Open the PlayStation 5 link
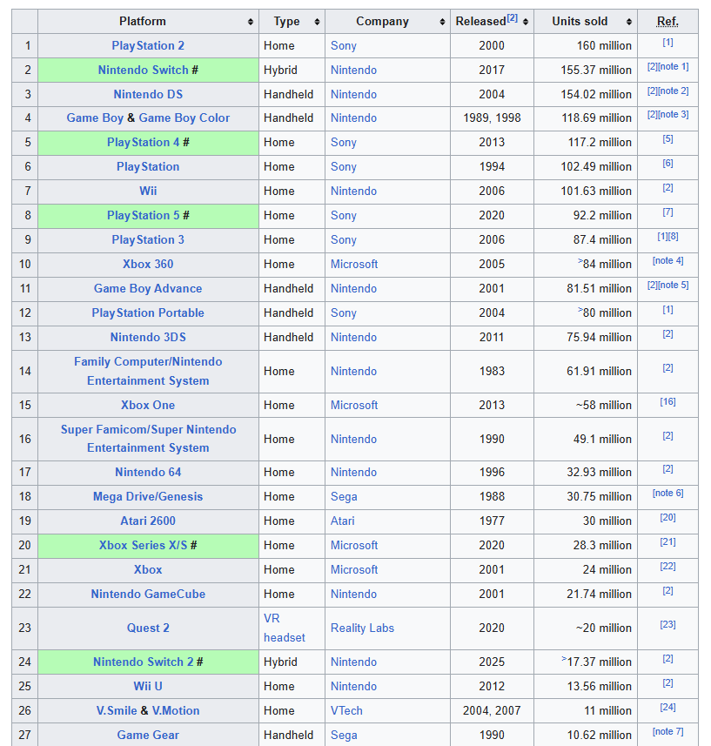The image size is (711, 746). (143, 215)
